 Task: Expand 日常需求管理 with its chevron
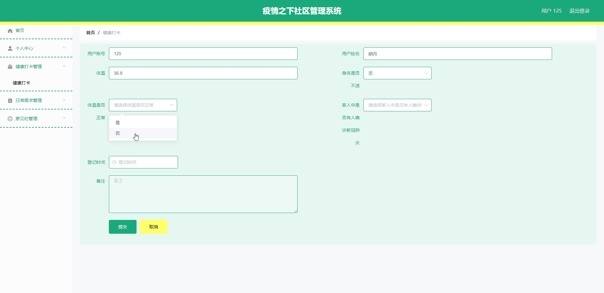pyautogui.click(x=64, y=100)
